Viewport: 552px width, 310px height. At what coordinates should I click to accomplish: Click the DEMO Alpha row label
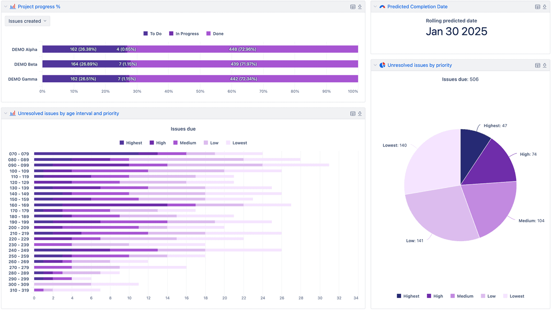click(x=25, y=50)
